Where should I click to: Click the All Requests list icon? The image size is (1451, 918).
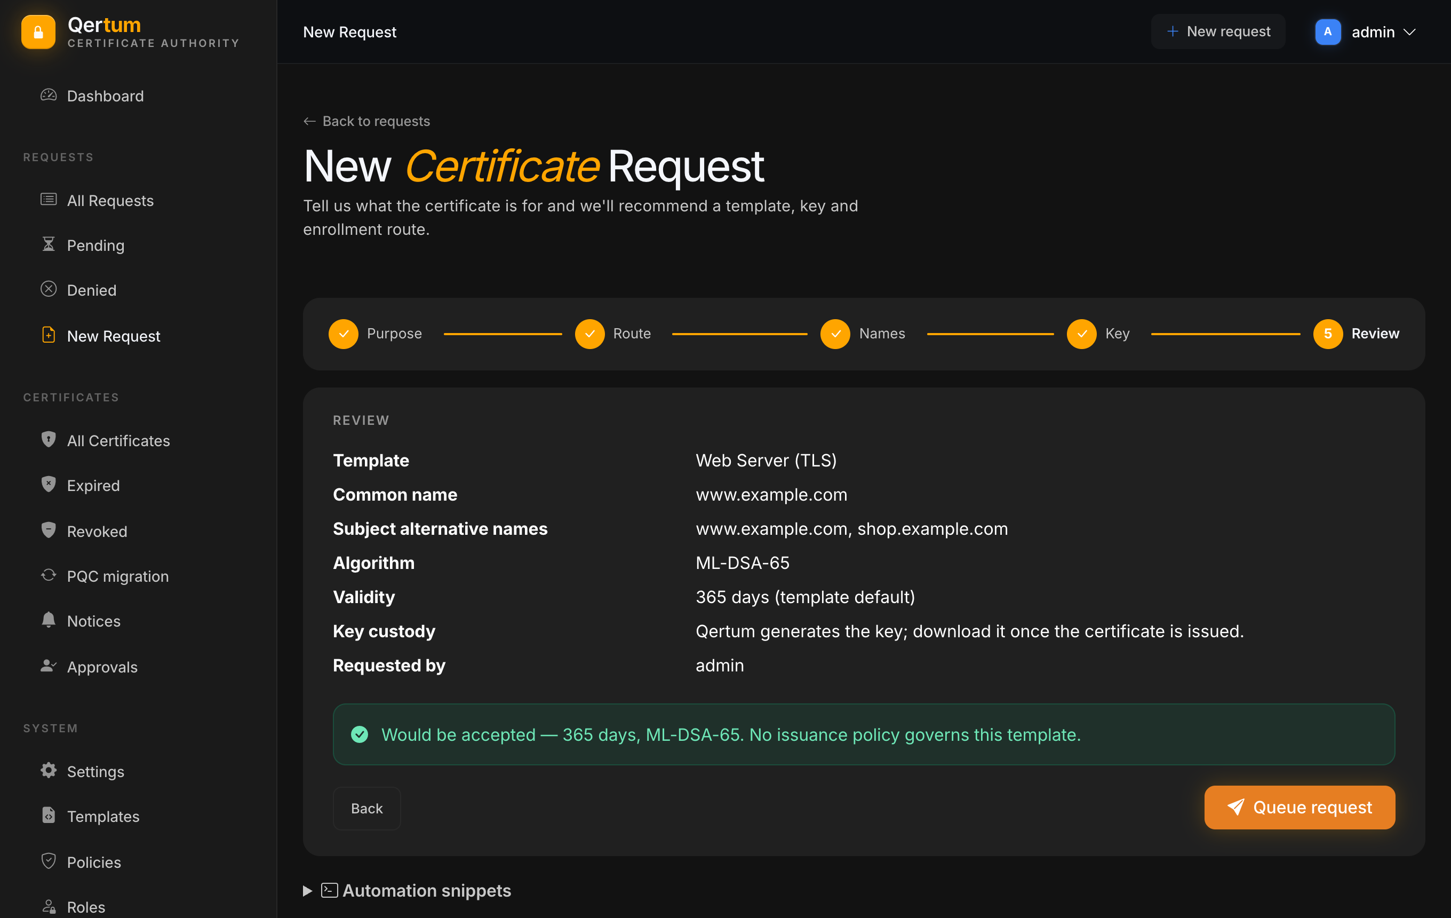(49, 200)
